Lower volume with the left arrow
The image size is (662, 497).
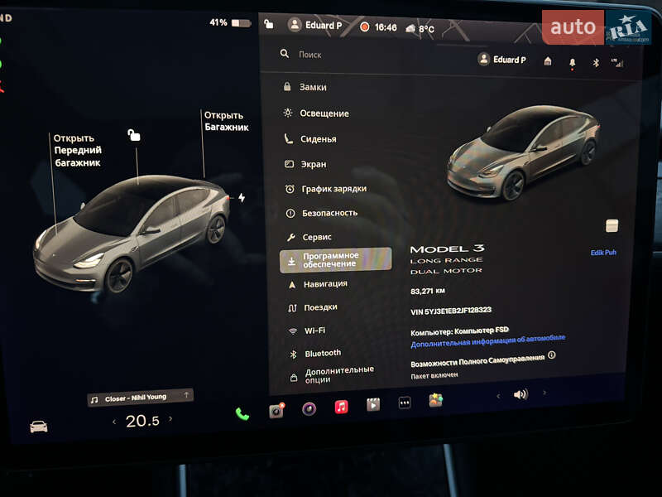click(499, 396)
